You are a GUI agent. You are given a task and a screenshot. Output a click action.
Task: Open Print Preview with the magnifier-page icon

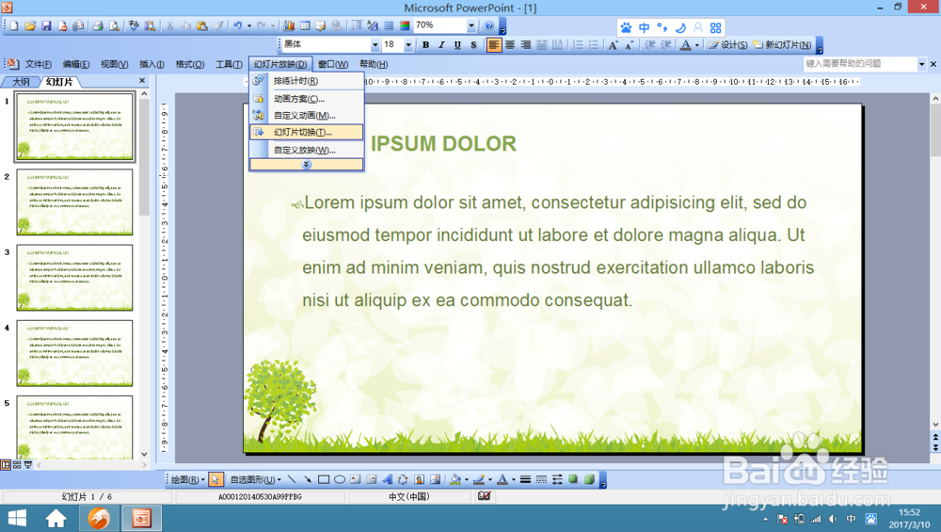(x=114, y=25)
